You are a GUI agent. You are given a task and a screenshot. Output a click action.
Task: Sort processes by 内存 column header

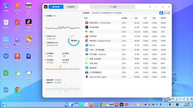[x=136, y=18]
